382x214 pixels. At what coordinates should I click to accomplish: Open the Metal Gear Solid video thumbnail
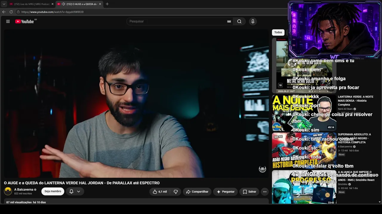click(x=304, y=65)
